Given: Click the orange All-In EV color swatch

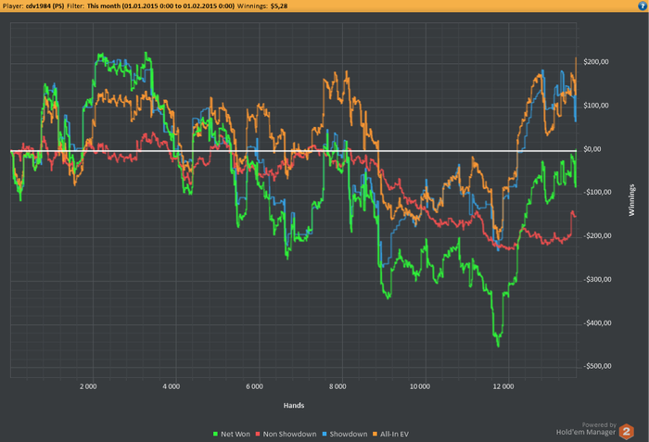Looking at the screenshot, I should pyautogui.click(x=375, y=434).
